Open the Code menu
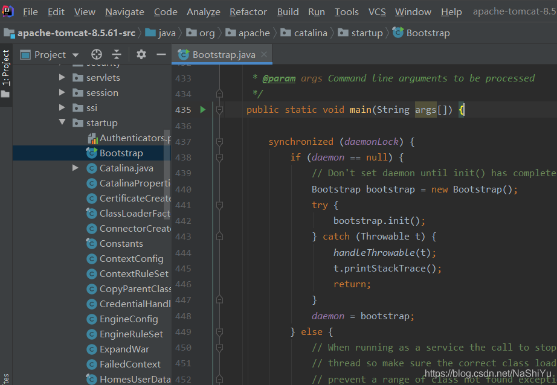Image resolution: width=557 pixels, height=385 pixels. (166, 12)
